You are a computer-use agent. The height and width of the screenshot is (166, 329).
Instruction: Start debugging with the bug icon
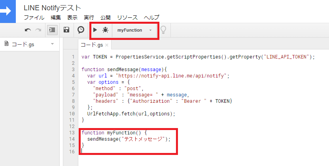click(x=105, y=30)
